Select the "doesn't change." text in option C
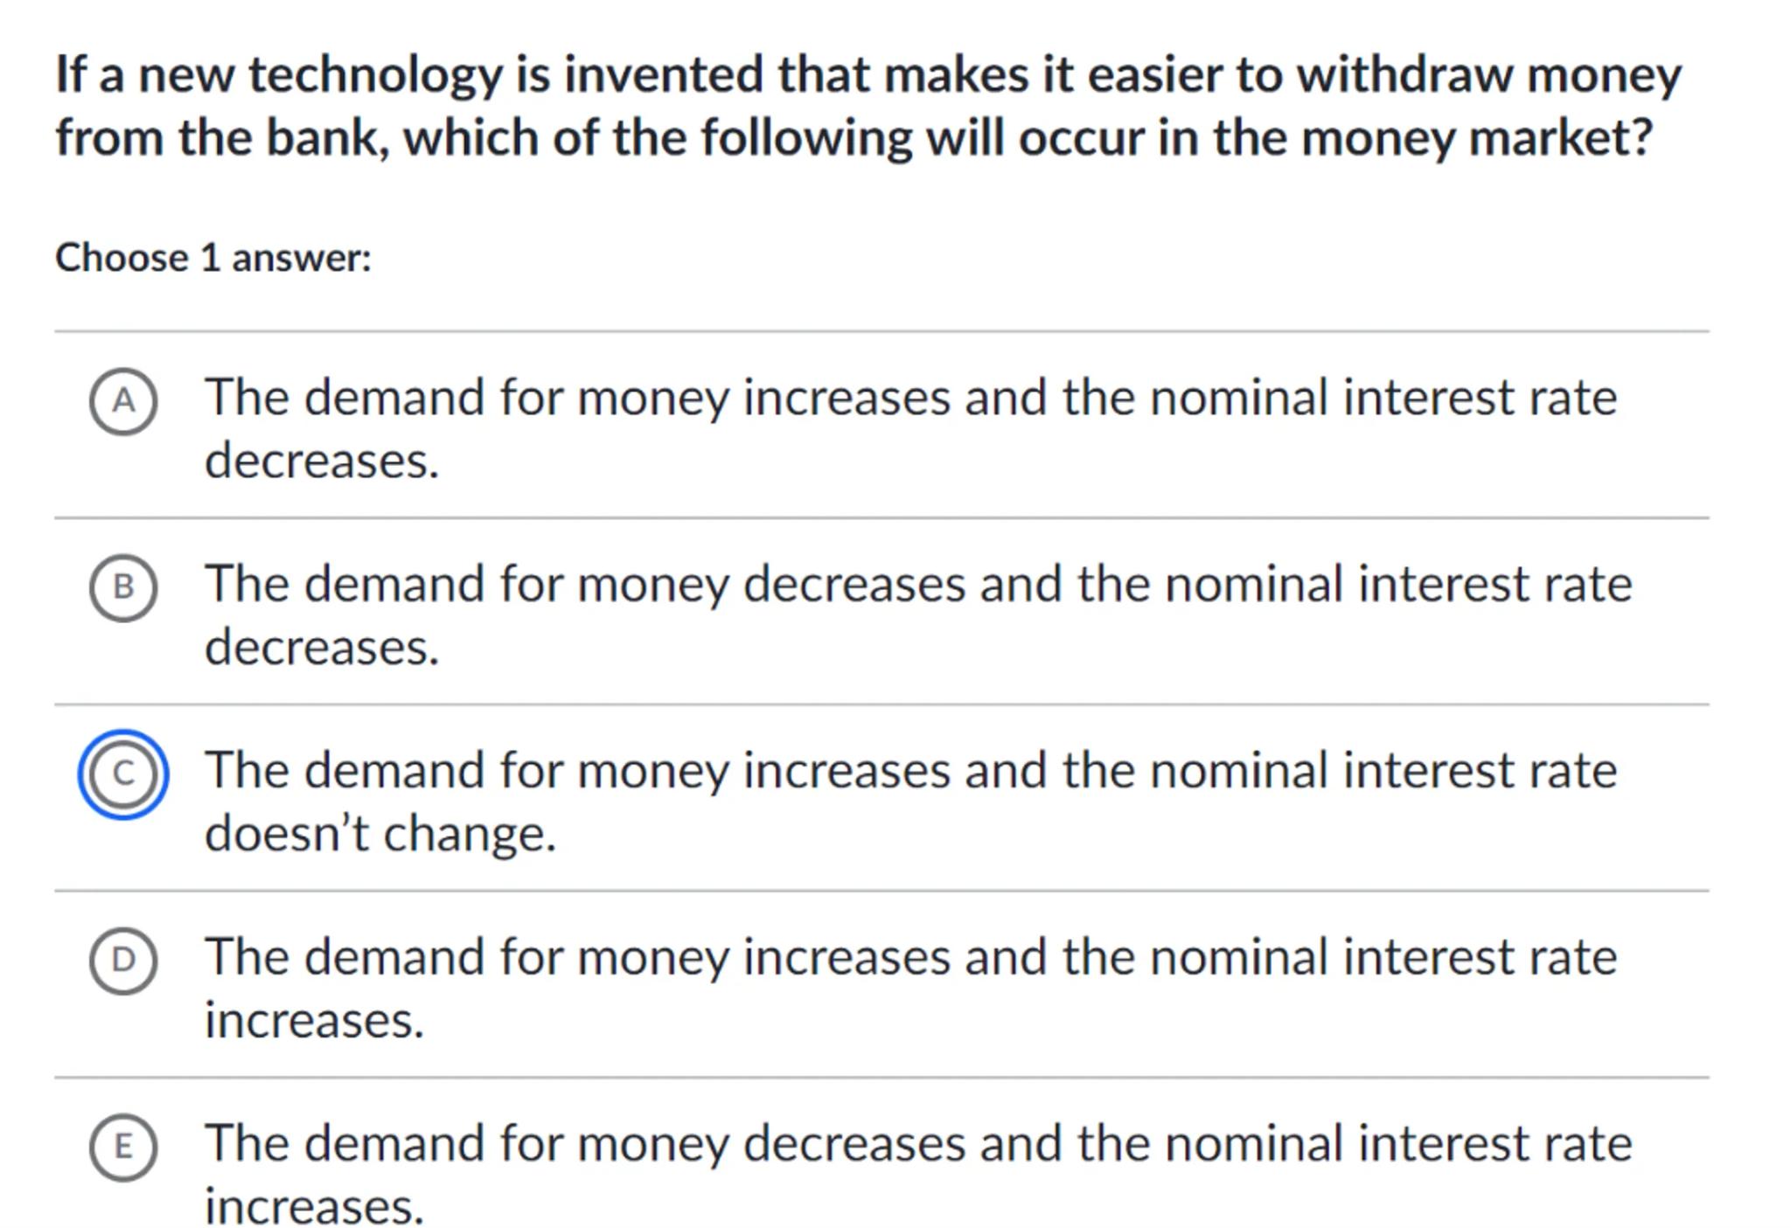Image resolution: width=1791 pixels, height=1228 pixels. pos(380,833)
